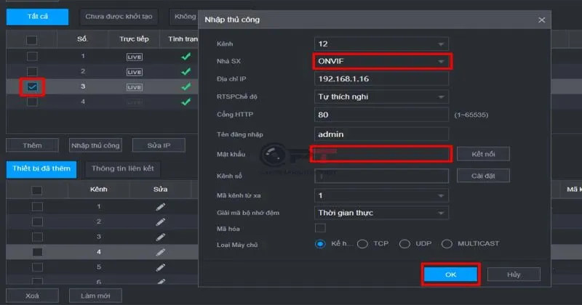Enable the Mã hóa checkbox
The width and height of the screenshot is (582, 305).
pos(320,228)
